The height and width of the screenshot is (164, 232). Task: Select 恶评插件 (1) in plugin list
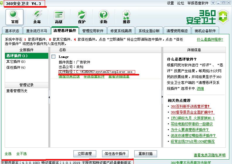[x=27, y=56]
